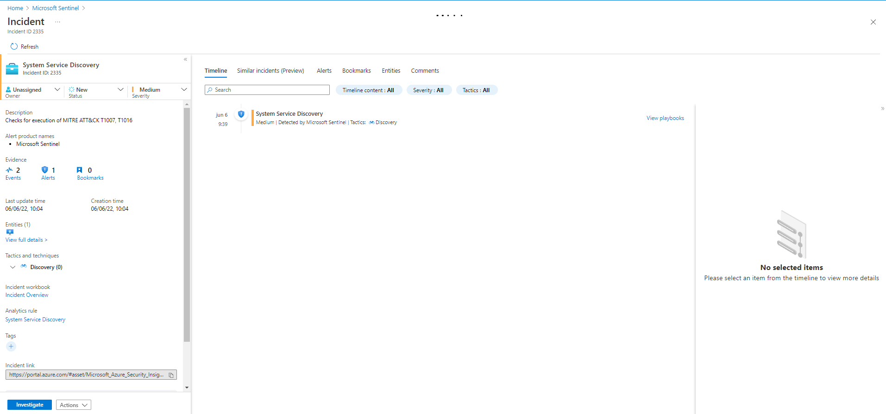The width and height of the screenshot is (886, 414).
Task: Switch to the Entities tab
Action: pos(390,71)
